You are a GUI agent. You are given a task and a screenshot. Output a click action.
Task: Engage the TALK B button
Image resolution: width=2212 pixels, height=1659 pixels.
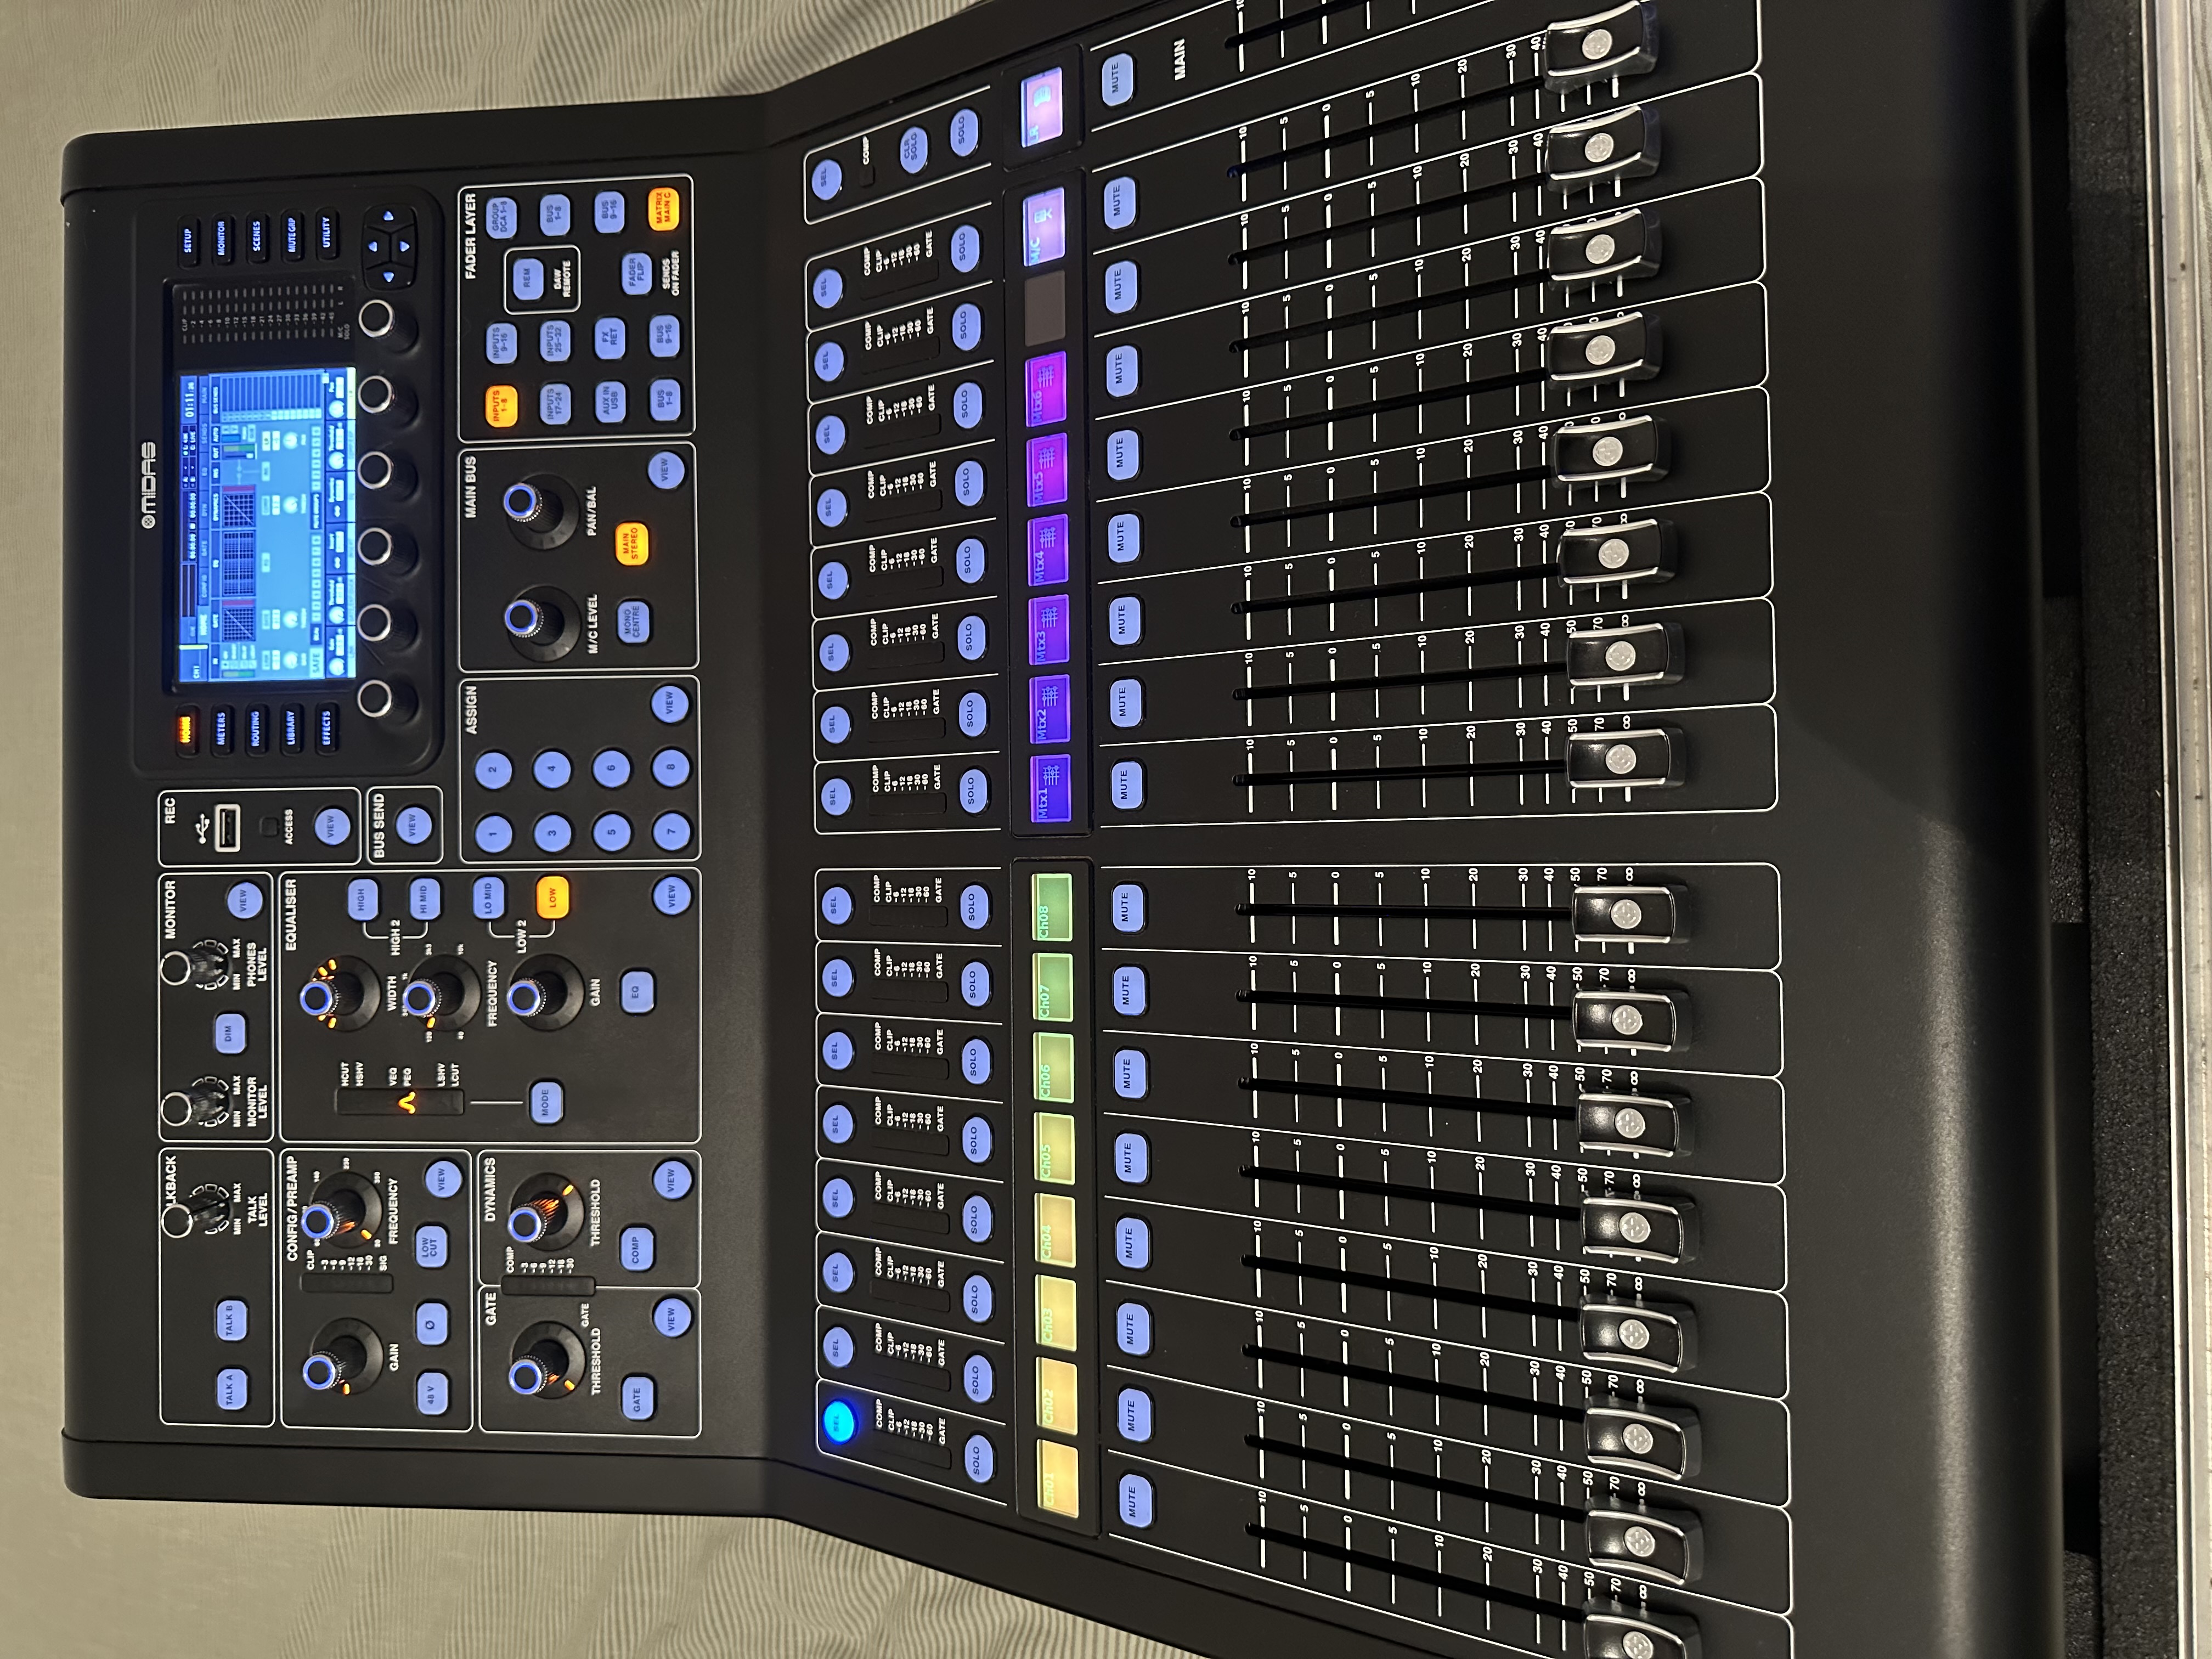(231, 1321)
